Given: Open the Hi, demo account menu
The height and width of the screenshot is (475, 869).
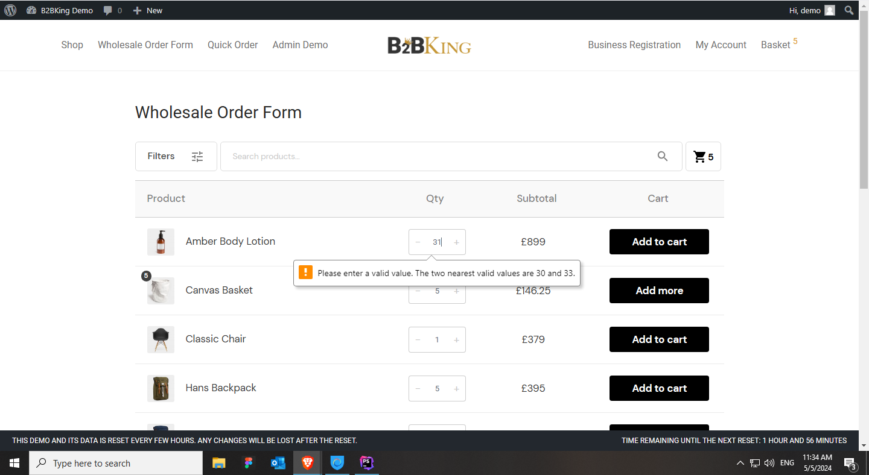Looking at the screenshot, I should [x=812, y=10].
